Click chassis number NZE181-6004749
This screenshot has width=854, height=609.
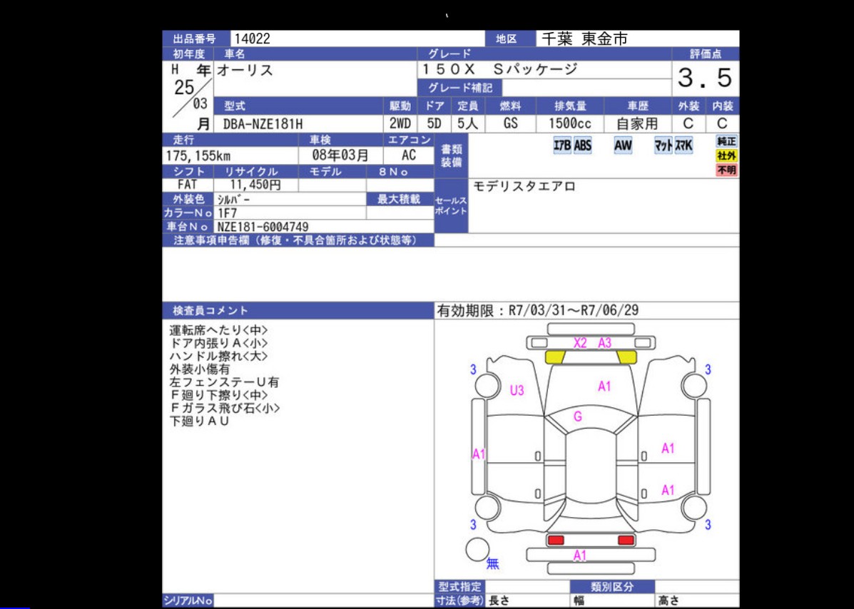(x=263, y=227)
